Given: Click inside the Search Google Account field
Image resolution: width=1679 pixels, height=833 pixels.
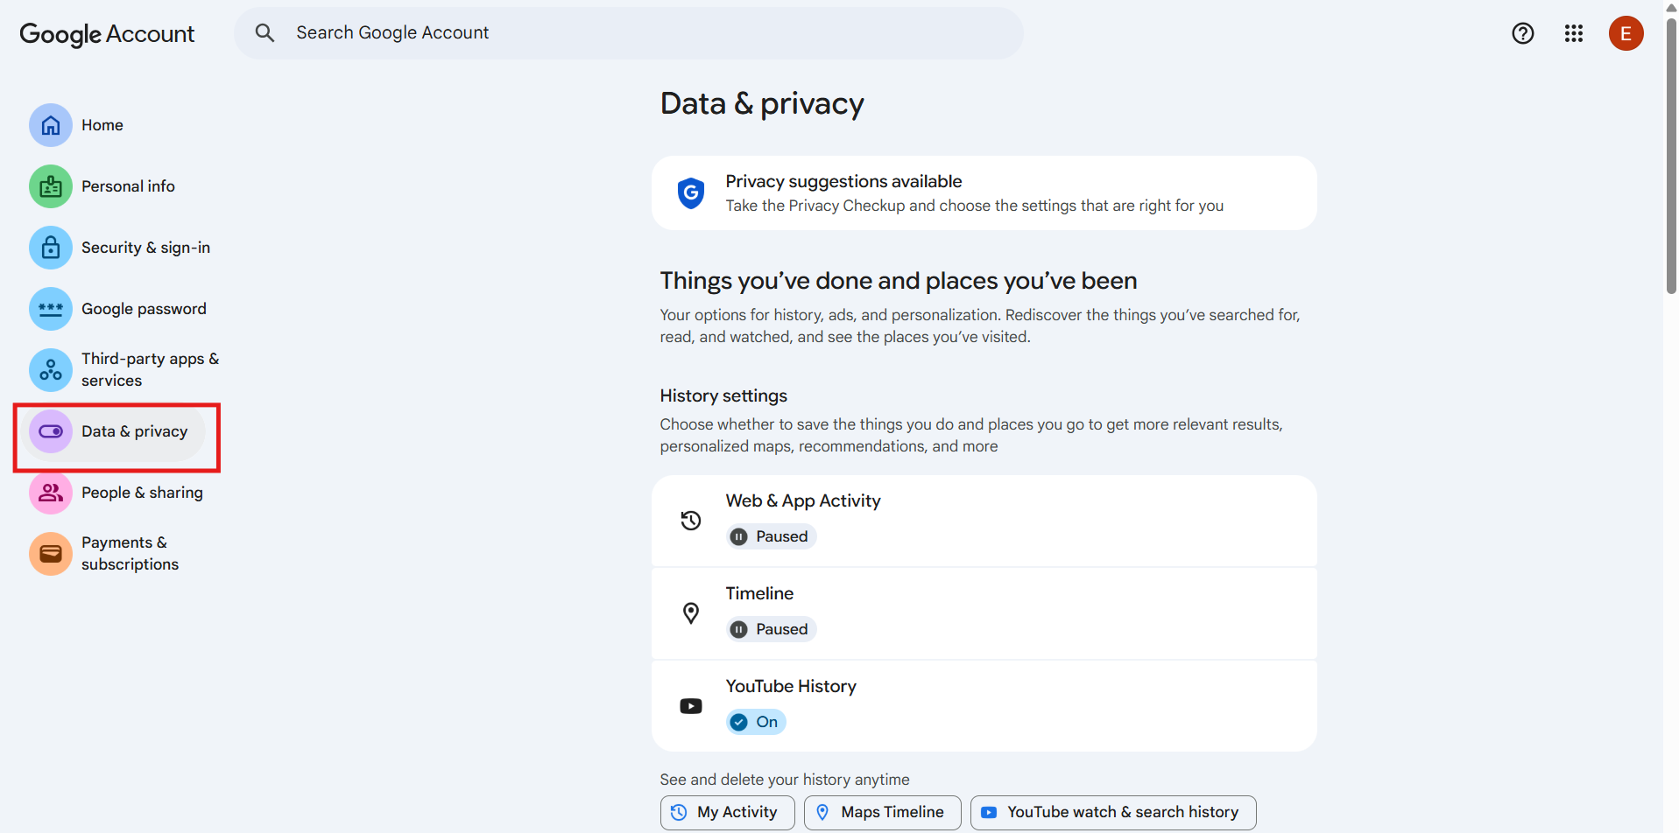Looking at the screenshot, I should (x=613, y=32).
